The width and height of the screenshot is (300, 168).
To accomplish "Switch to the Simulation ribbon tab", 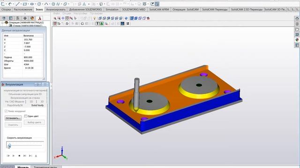I will (112, 9).
